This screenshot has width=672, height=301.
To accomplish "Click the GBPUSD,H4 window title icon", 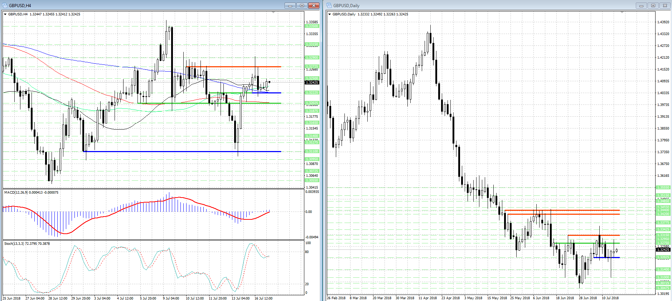I will click(x=5, y=5).
